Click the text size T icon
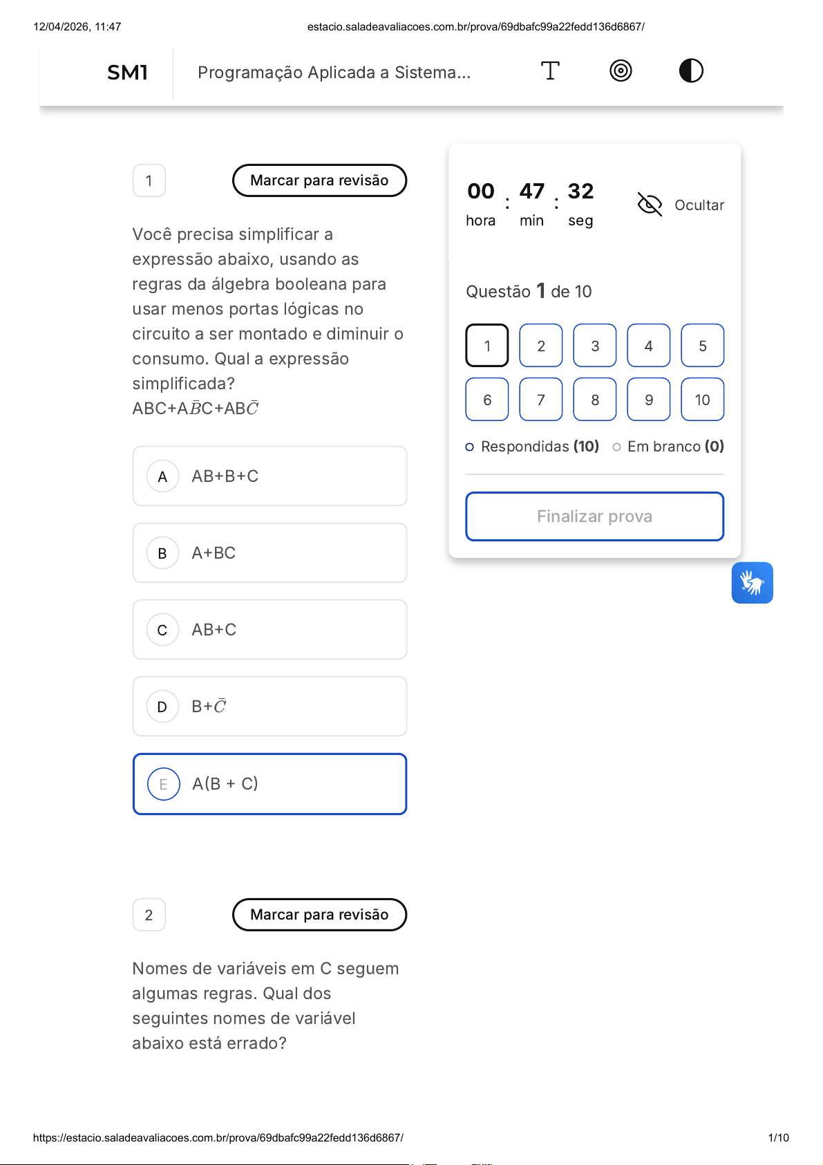 coord(550,71)
